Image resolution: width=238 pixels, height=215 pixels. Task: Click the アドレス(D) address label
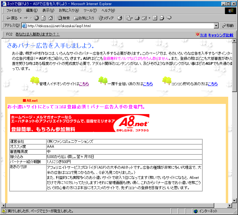pos(12,25)
